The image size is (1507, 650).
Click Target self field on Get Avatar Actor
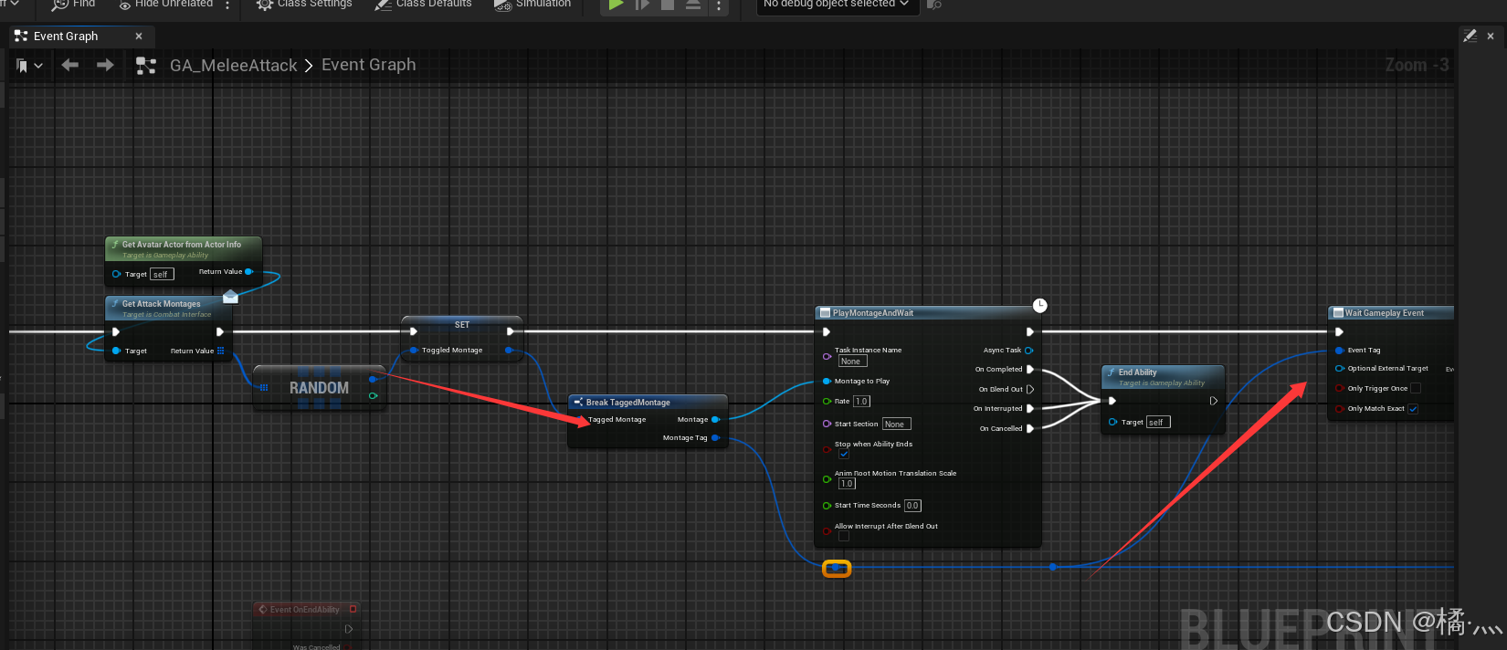(x=162, y=274)
